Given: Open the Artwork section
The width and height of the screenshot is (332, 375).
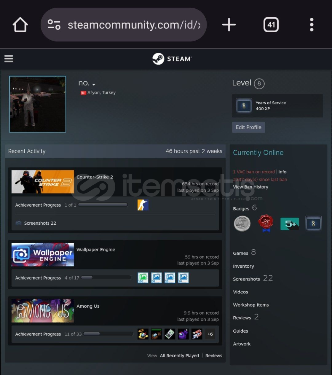Looking at the screenshot, I should click(242, 344).
